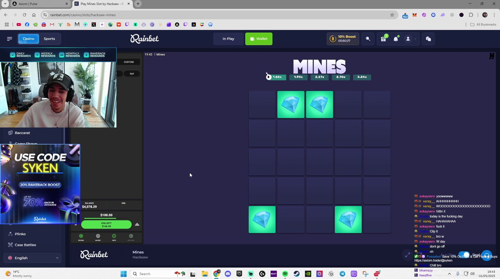Bookmark this page with the star icon
500x279 pixels.
pyautogui.click(x=392, y=15)
